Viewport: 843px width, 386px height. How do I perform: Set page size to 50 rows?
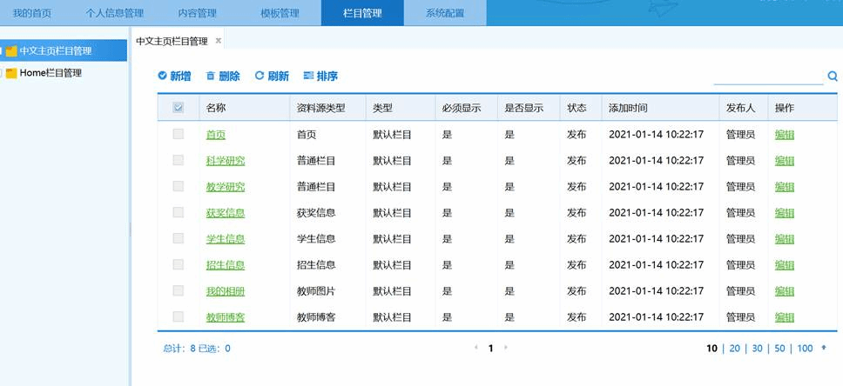click(x=779, y=349)
